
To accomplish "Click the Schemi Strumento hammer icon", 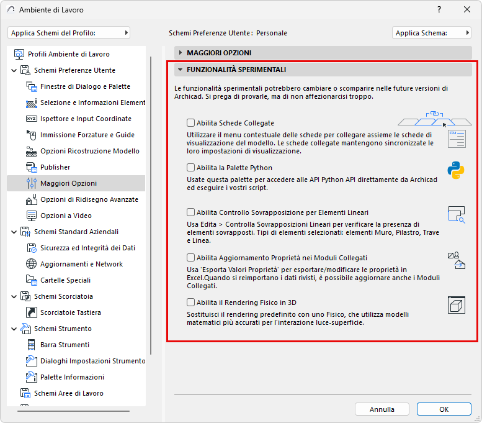I will [25, 329].
